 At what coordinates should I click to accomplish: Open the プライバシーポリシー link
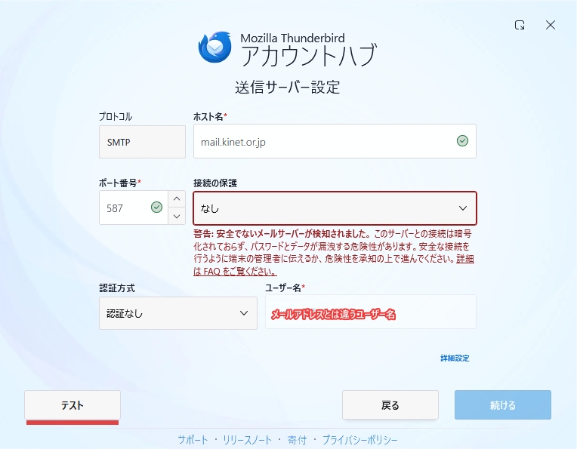pos(360,440)
